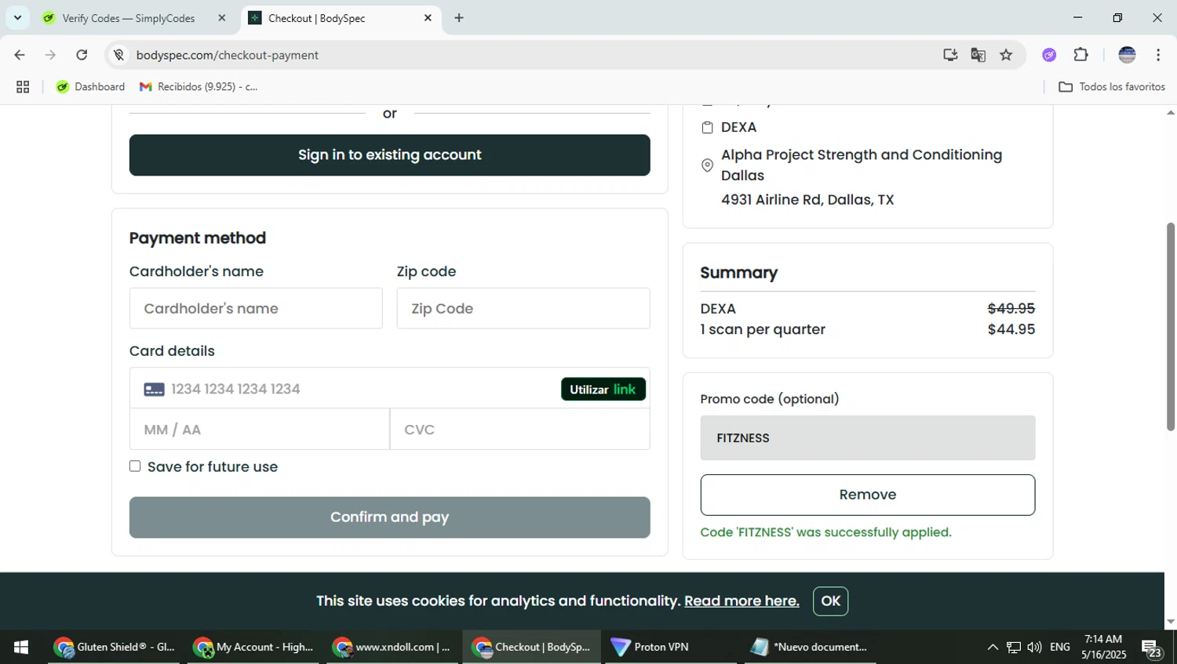The height and width of the screenshot is (664, 1177).
Task: Click the $44.95 discounted price
Action: coord(1011,329)
